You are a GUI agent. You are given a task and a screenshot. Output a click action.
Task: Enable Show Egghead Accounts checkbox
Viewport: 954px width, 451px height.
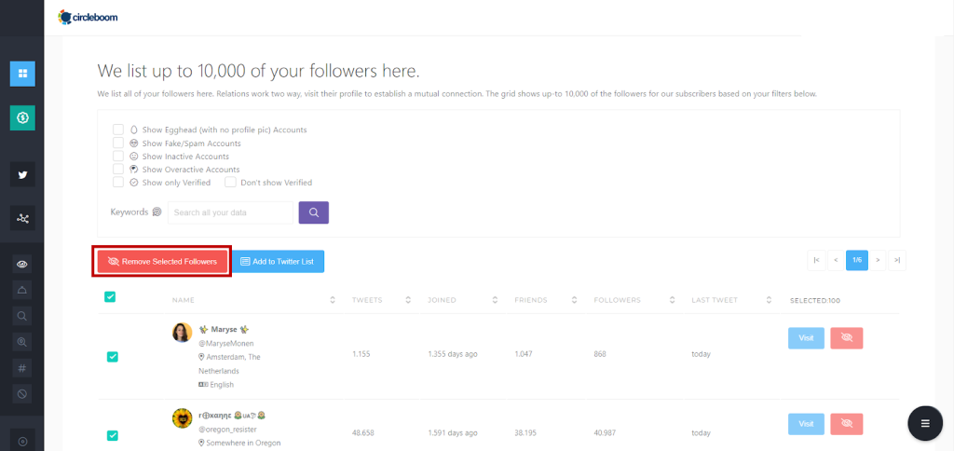118,130
